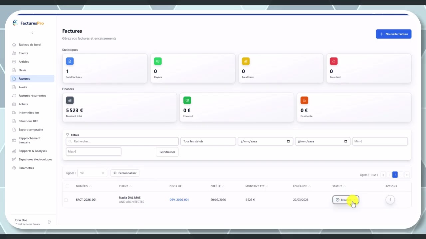Open linked quote DEV-2026-001
426x239 pixels.
(x=179, y=200)
